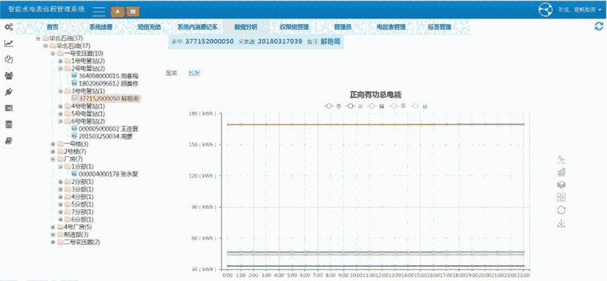Collapse the 厂房(7) tree node
This screenshot has width=607, height=281.
pyautogui.click(x=53, y=159)
